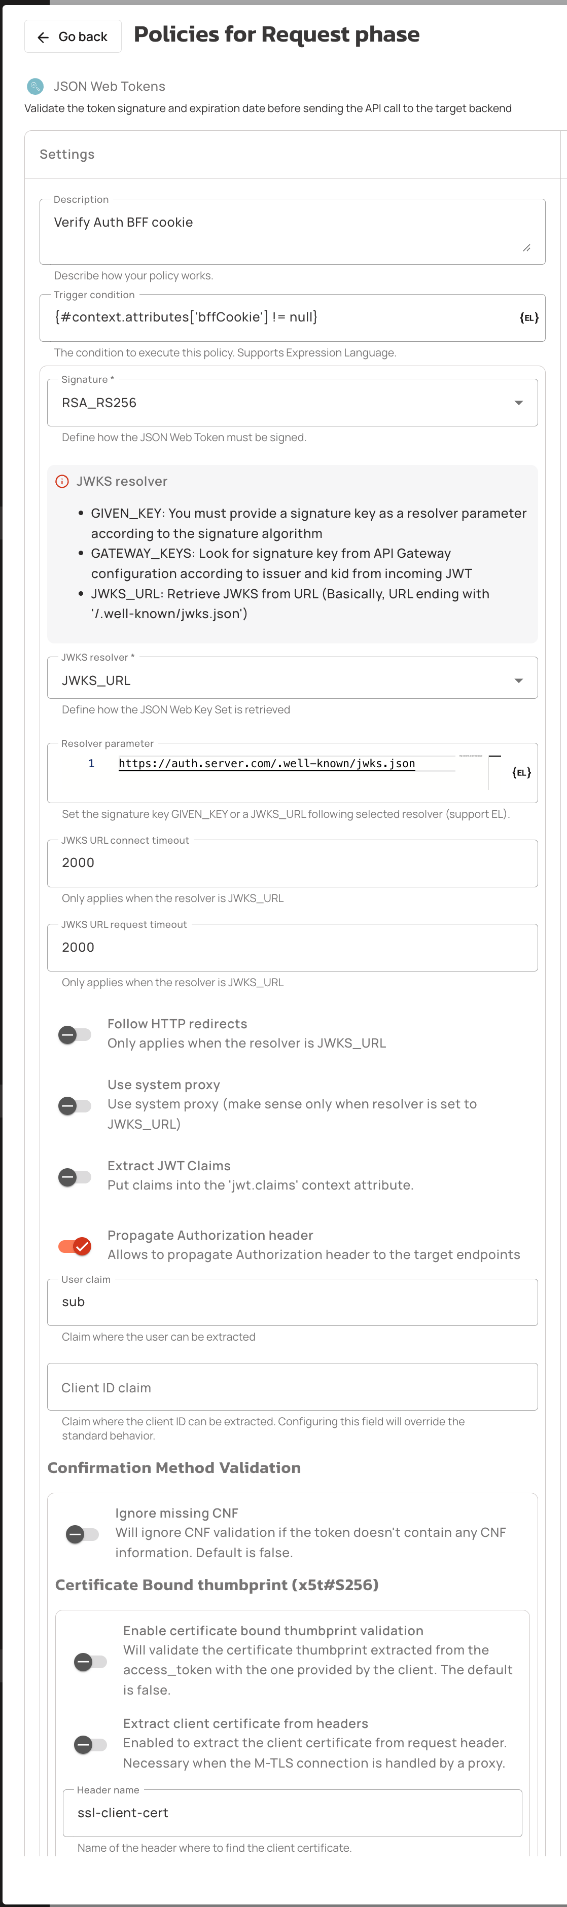This screenshot has width=567, height=1907.
Task: Expand the JWKS resolver dropdown
Action: [x=293, y=679]
